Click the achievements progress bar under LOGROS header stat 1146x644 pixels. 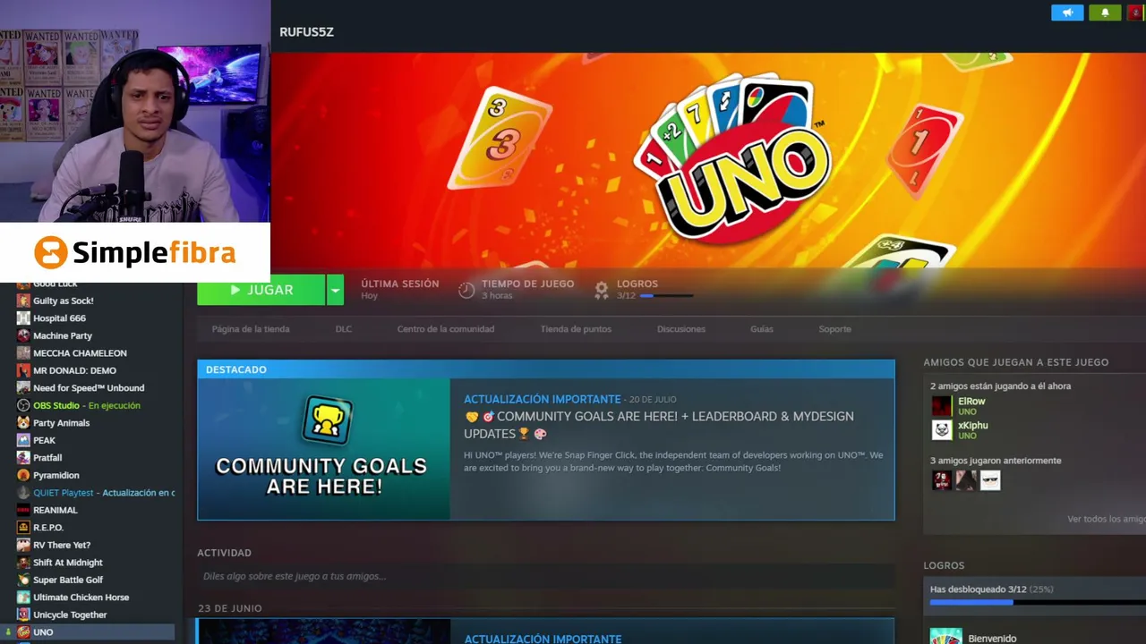pyautogui.click(x=666, y=295)
